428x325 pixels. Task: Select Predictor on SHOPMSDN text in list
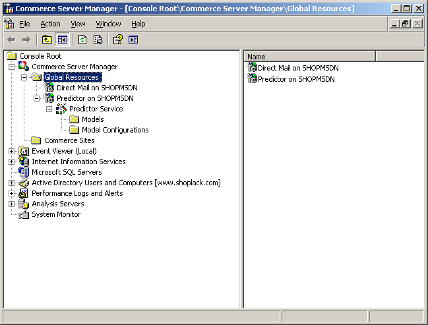(296, 79)
